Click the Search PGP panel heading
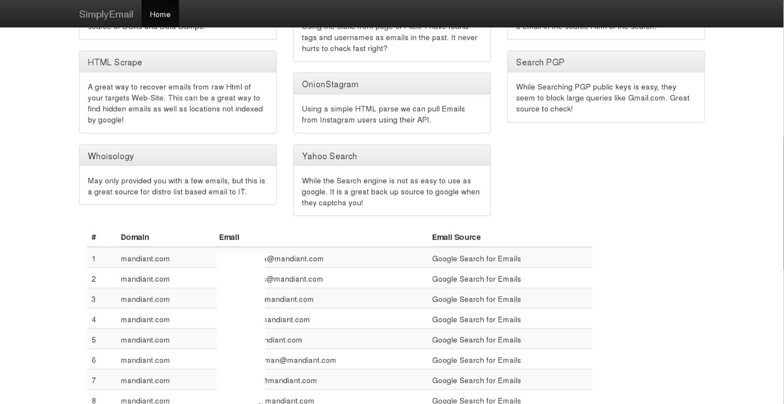Screen dimensions: 784x404 click(x=606, y=62)
